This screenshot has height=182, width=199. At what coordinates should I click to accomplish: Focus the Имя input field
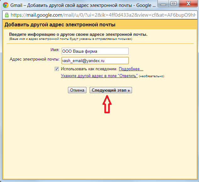coord(95,51)
